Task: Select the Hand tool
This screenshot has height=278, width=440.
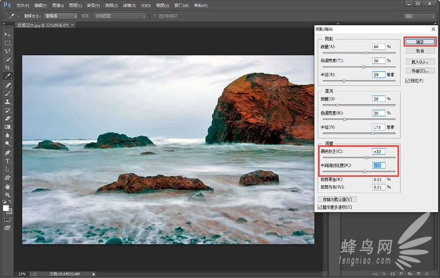Action: (x=7, y=187)
